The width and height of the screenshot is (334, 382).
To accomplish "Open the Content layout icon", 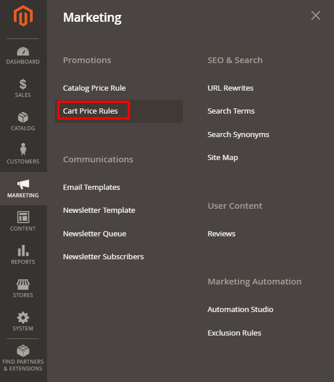I will coord(23,217).
